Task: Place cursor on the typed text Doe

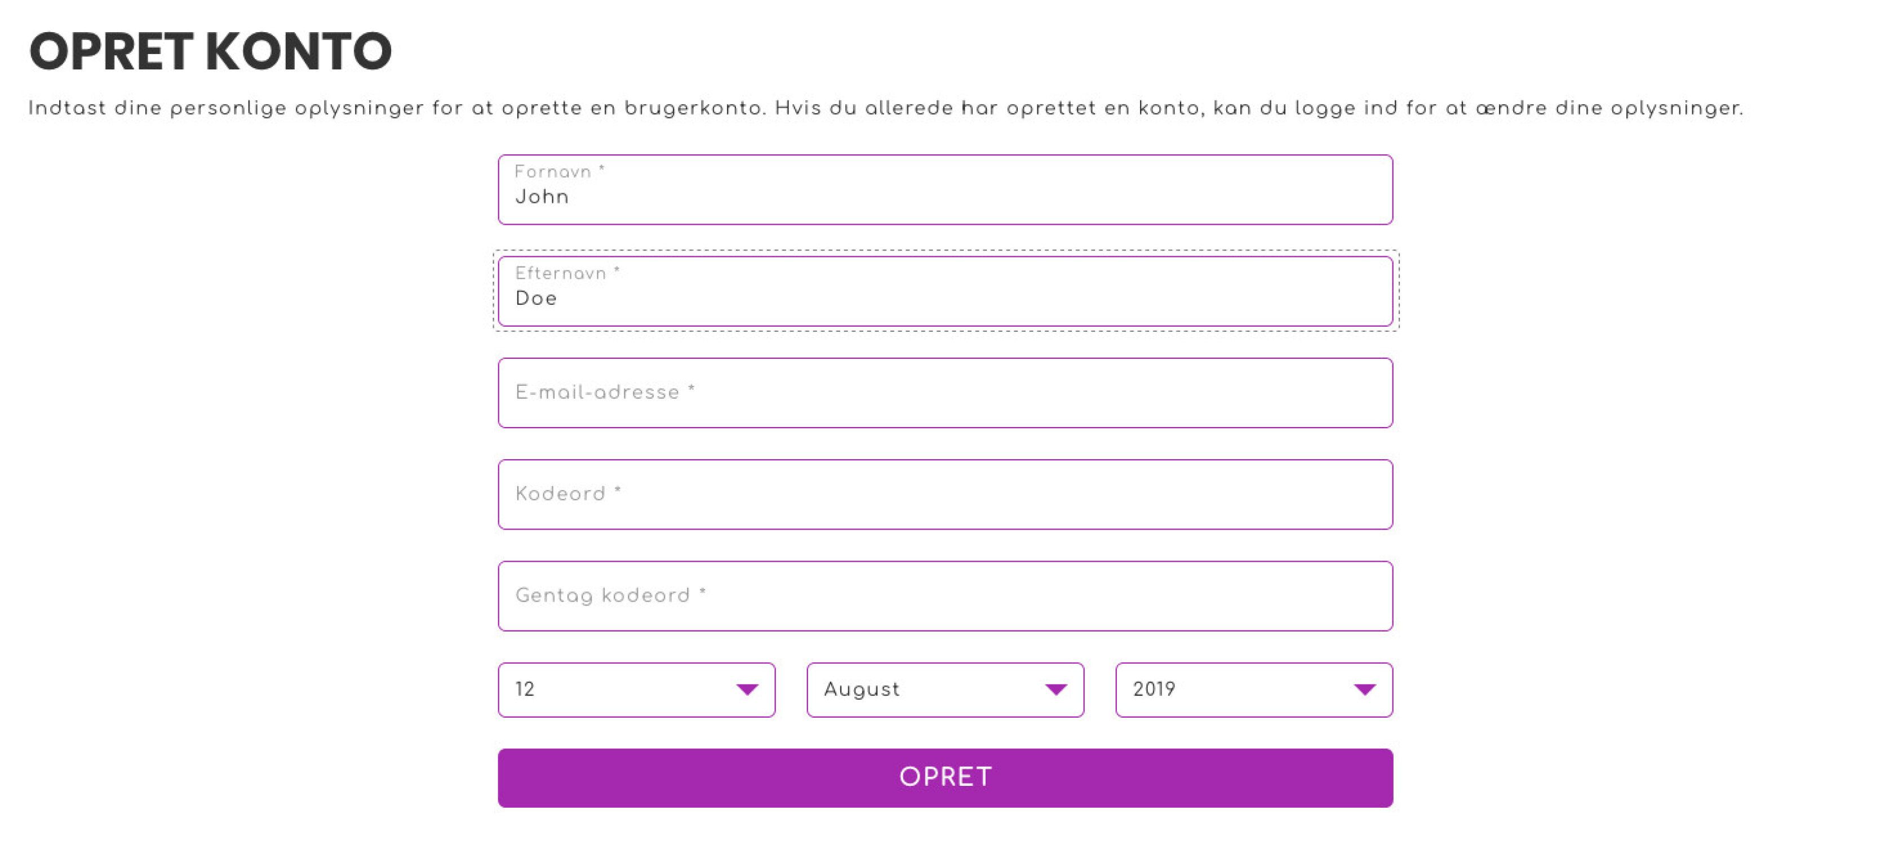Action: click(536, 299)
